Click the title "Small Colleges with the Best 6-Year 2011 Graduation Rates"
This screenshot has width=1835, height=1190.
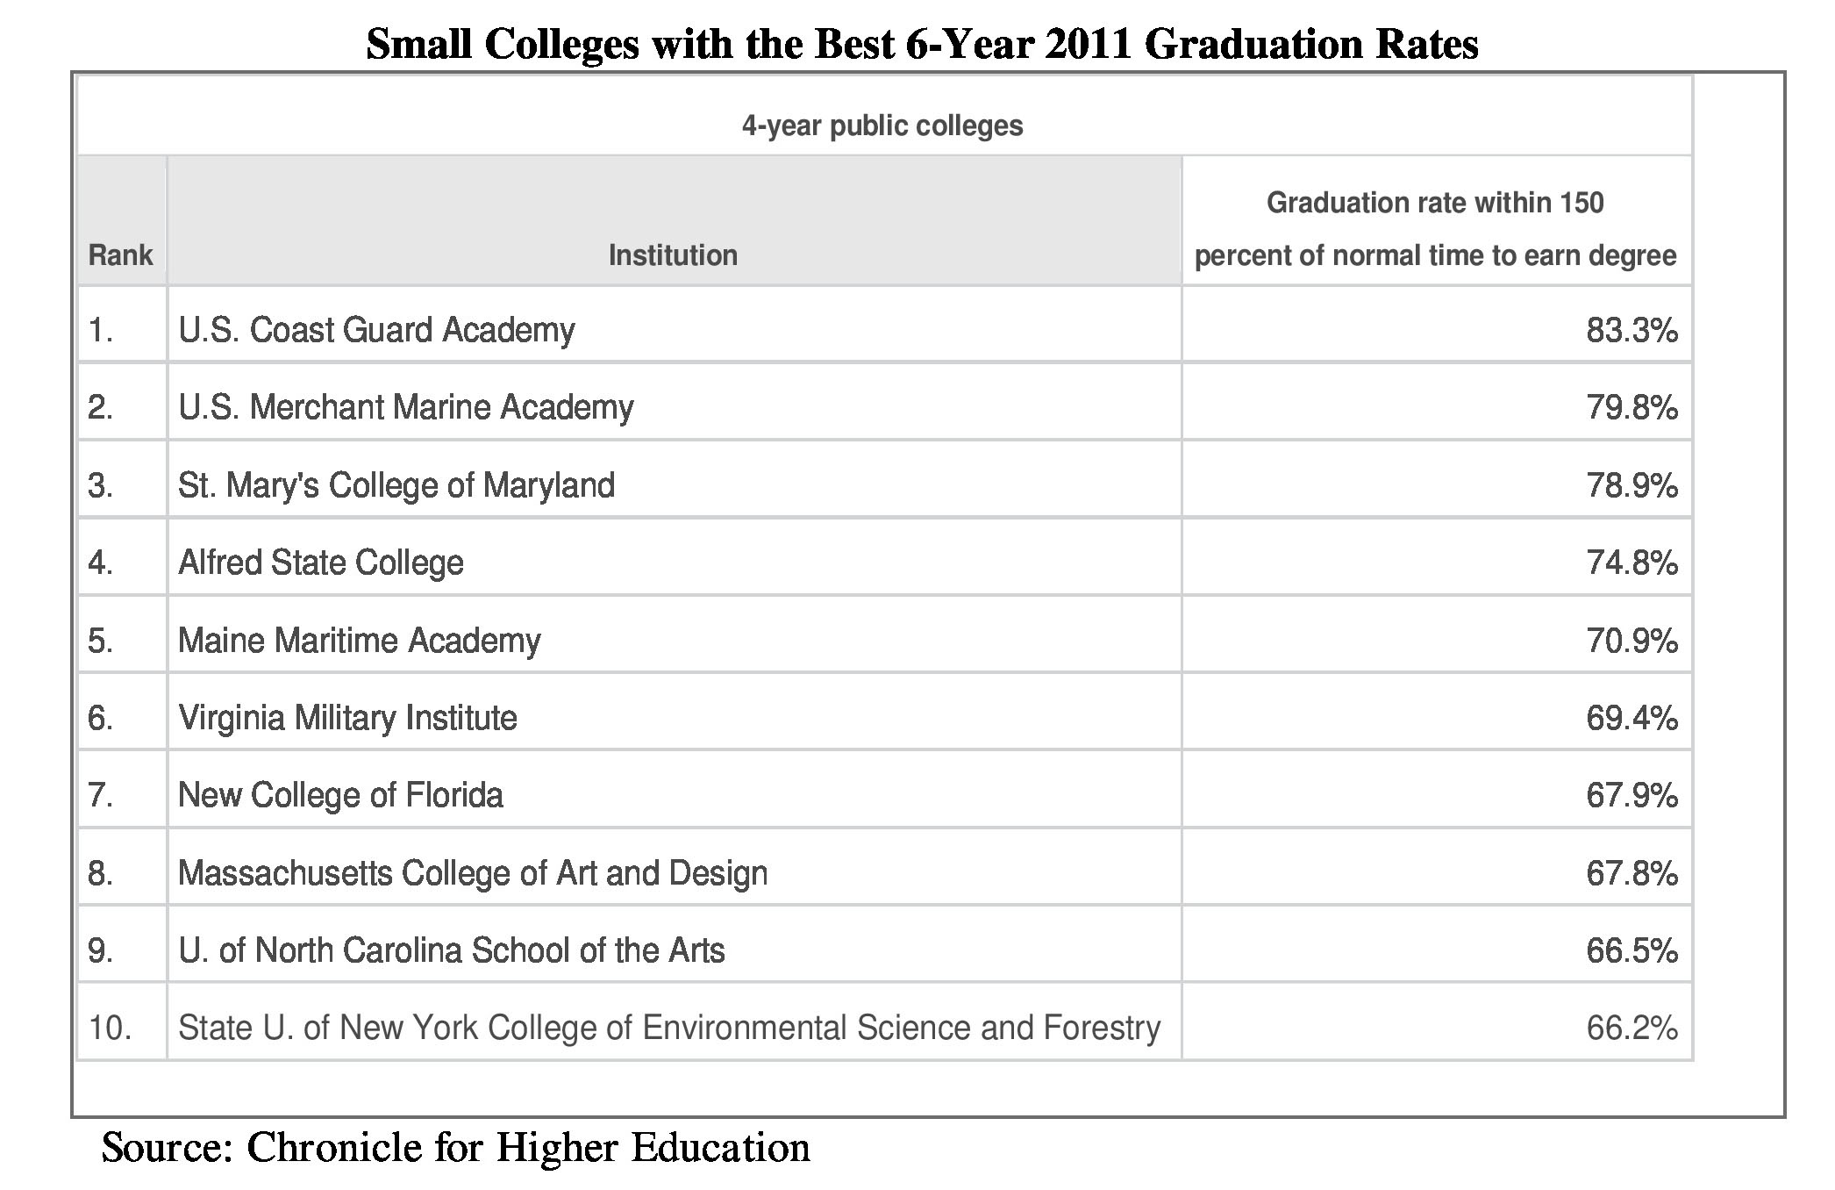click(x=922, y=44)
